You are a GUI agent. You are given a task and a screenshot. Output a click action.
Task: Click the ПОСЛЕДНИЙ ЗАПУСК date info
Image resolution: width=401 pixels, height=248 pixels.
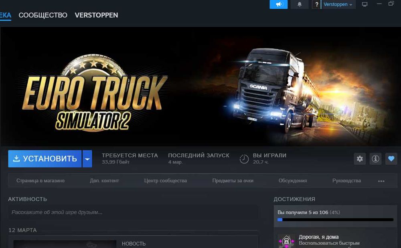point(199,158)
